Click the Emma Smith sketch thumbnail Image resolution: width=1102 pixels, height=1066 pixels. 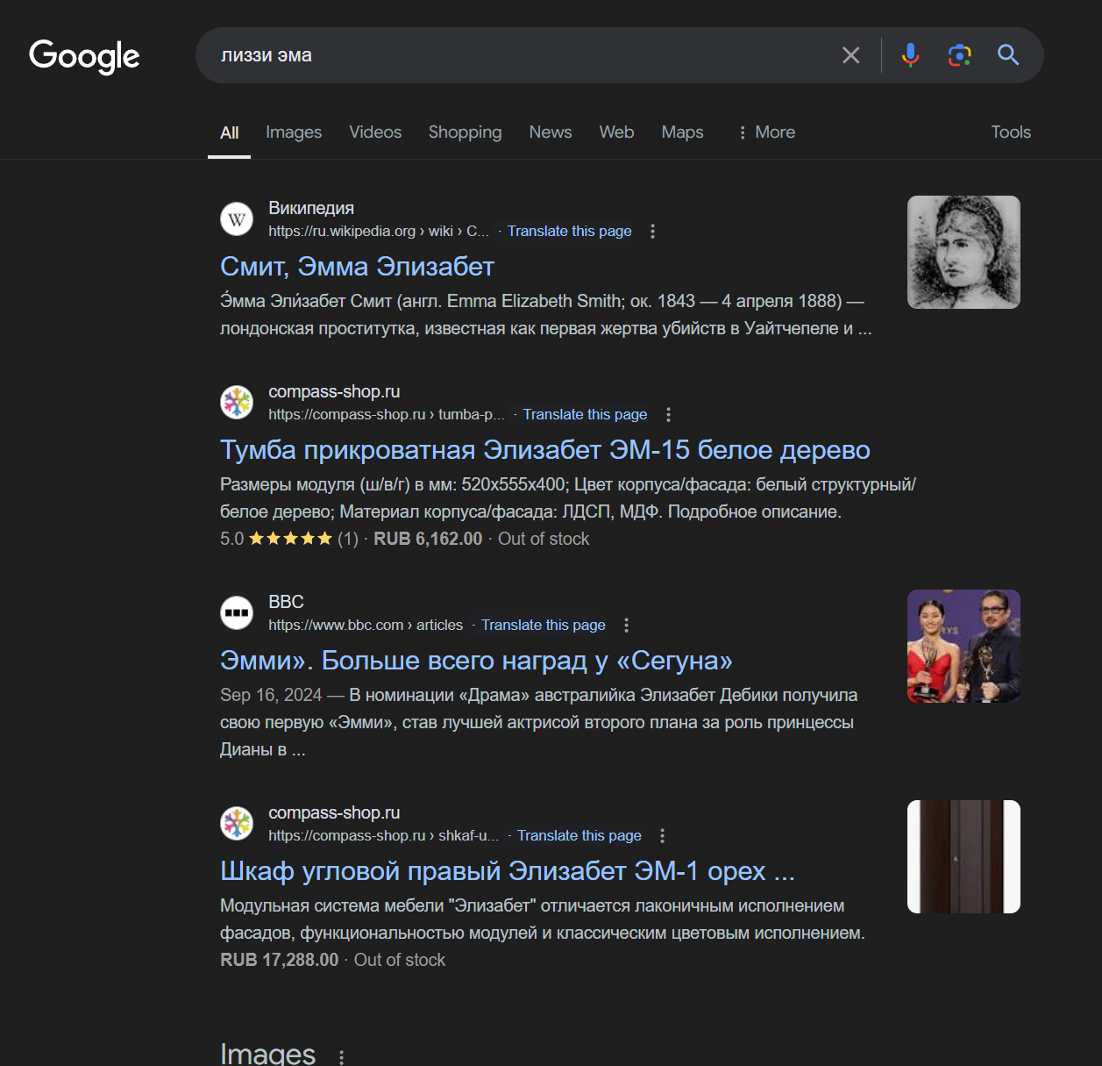point(963,253)
